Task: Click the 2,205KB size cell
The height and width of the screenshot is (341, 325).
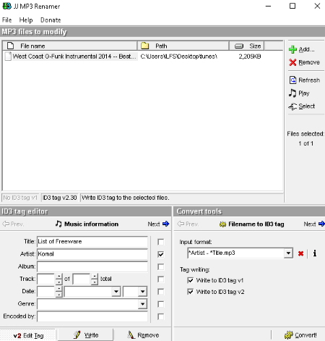Action: click(250, 56)
